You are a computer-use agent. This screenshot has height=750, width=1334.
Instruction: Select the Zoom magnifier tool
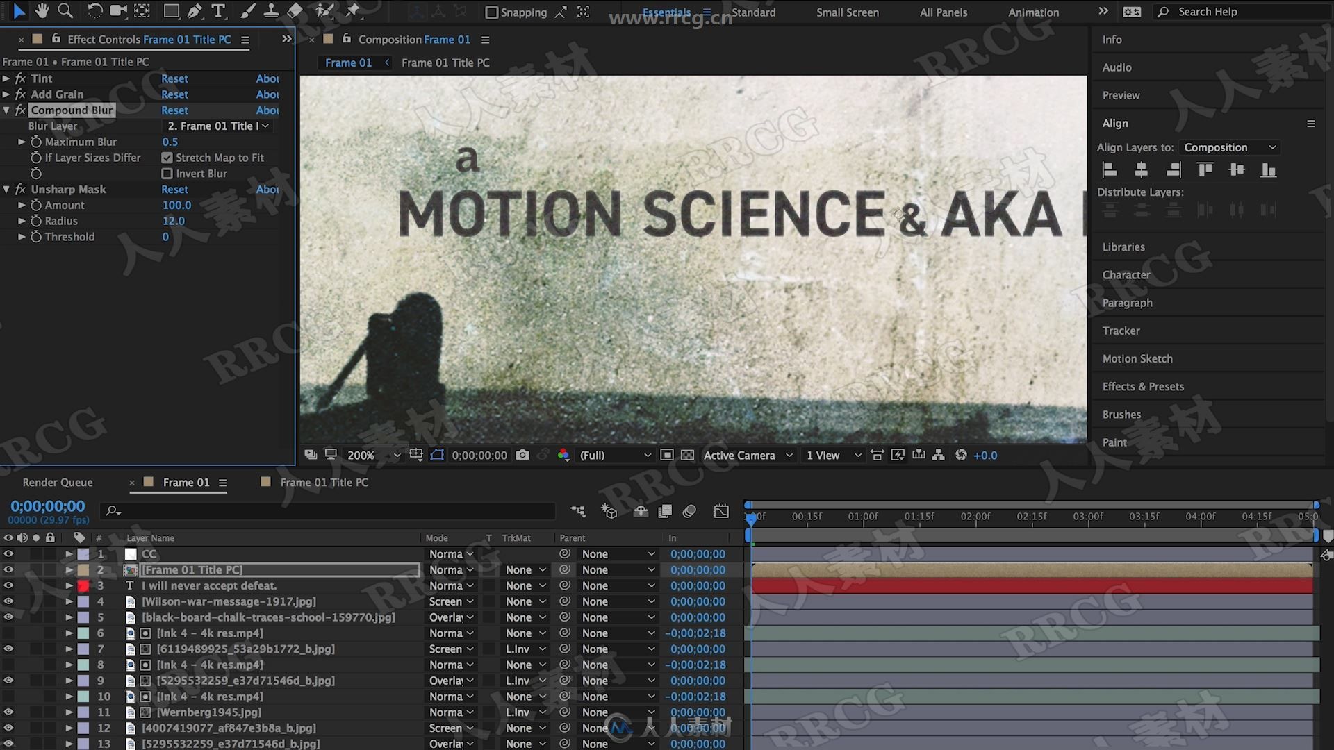pos(65,11)
